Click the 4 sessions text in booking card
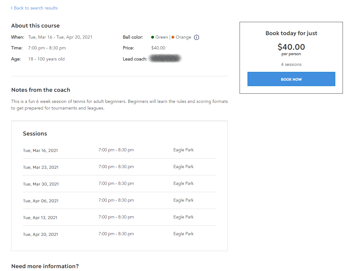The image size is (347, 271). click(291, 64)
